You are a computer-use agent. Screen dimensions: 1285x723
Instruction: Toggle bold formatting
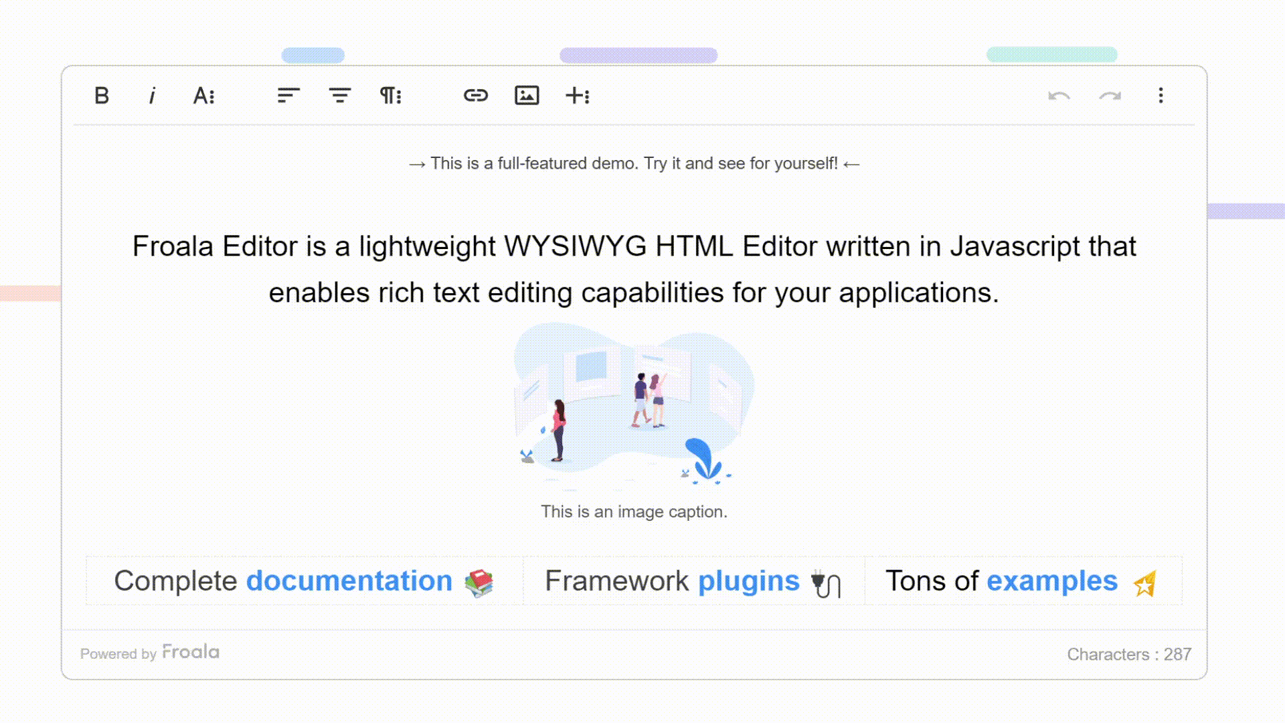[102, 96]
